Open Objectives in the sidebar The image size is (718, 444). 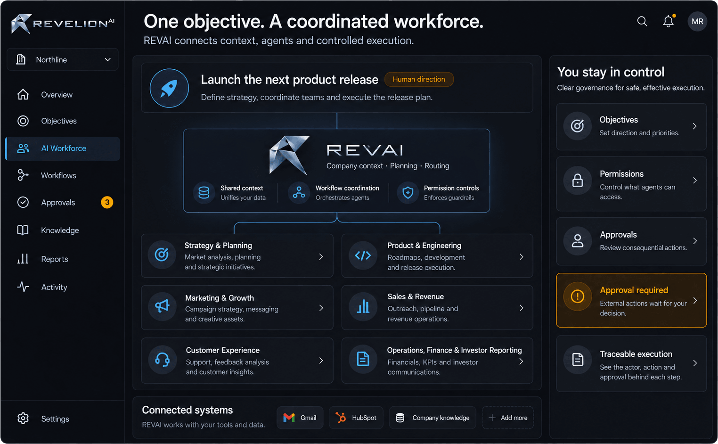point(63,121)
